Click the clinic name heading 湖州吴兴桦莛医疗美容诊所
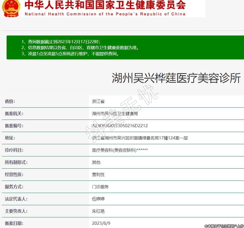The height and width of the screenshot is (228, 244). [x=176, y=78]
